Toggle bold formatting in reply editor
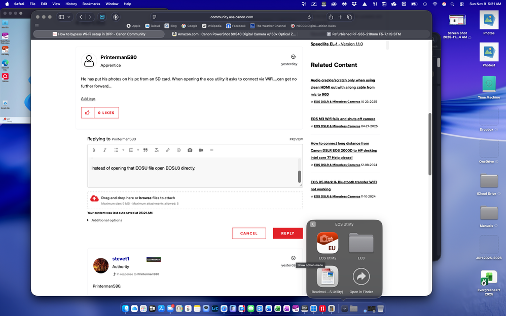This screenshot has height=316, width=506. pyautogui.click(x=94, y=150)
